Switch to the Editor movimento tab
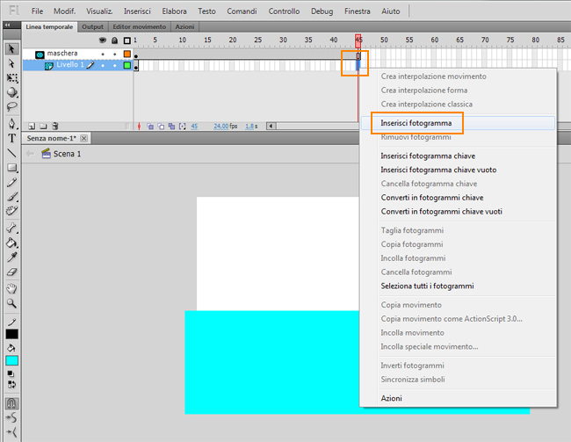571x442 pixels. coord(139,27)
